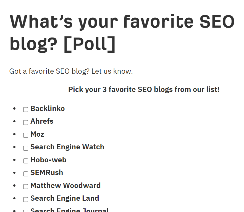Tick the Ahrefs checkbox

click(x=26, y=123)
